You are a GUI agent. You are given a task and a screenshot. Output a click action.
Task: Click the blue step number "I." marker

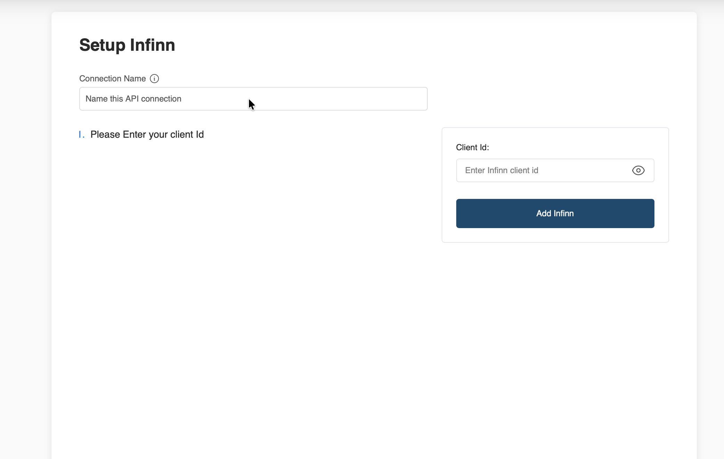coord(82,135)
